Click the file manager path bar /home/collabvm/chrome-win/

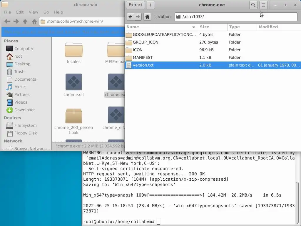click(82, 21)
